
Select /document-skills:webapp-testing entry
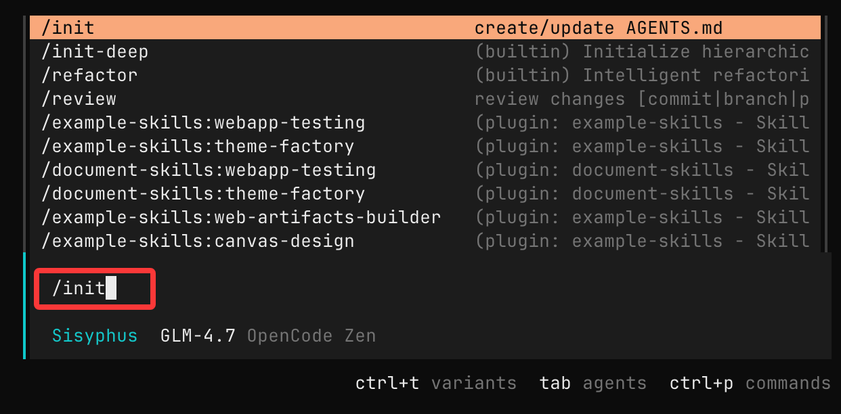click(209, 170)
